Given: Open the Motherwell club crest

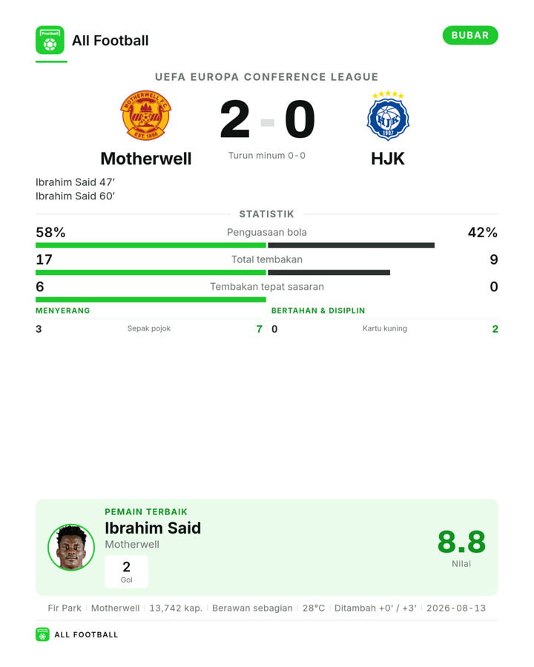Looking at the screenshot, I should pos(145,115).
